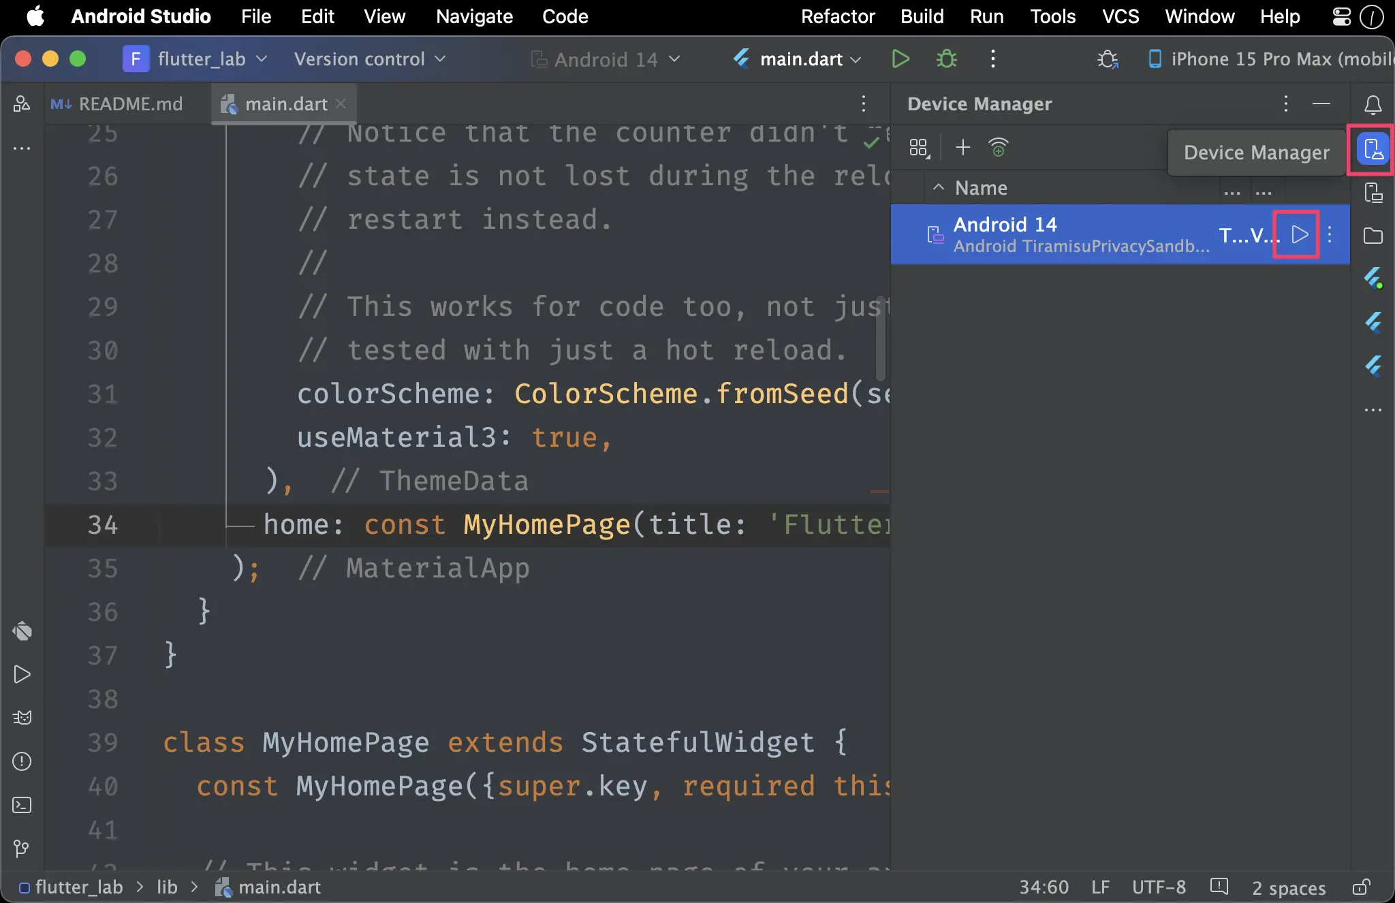1395x903 pixels.
Task: Open the VCS menu
Action: click(1120, 16)
